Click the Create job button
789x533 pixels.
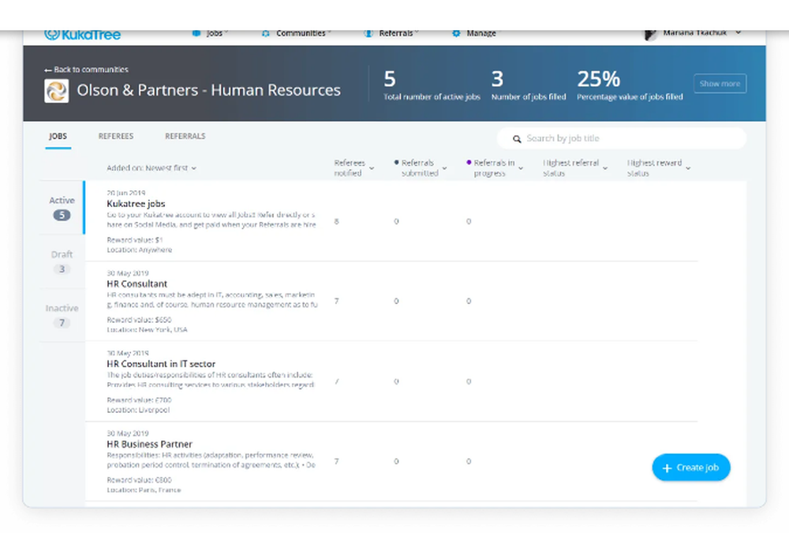(691, 467)
